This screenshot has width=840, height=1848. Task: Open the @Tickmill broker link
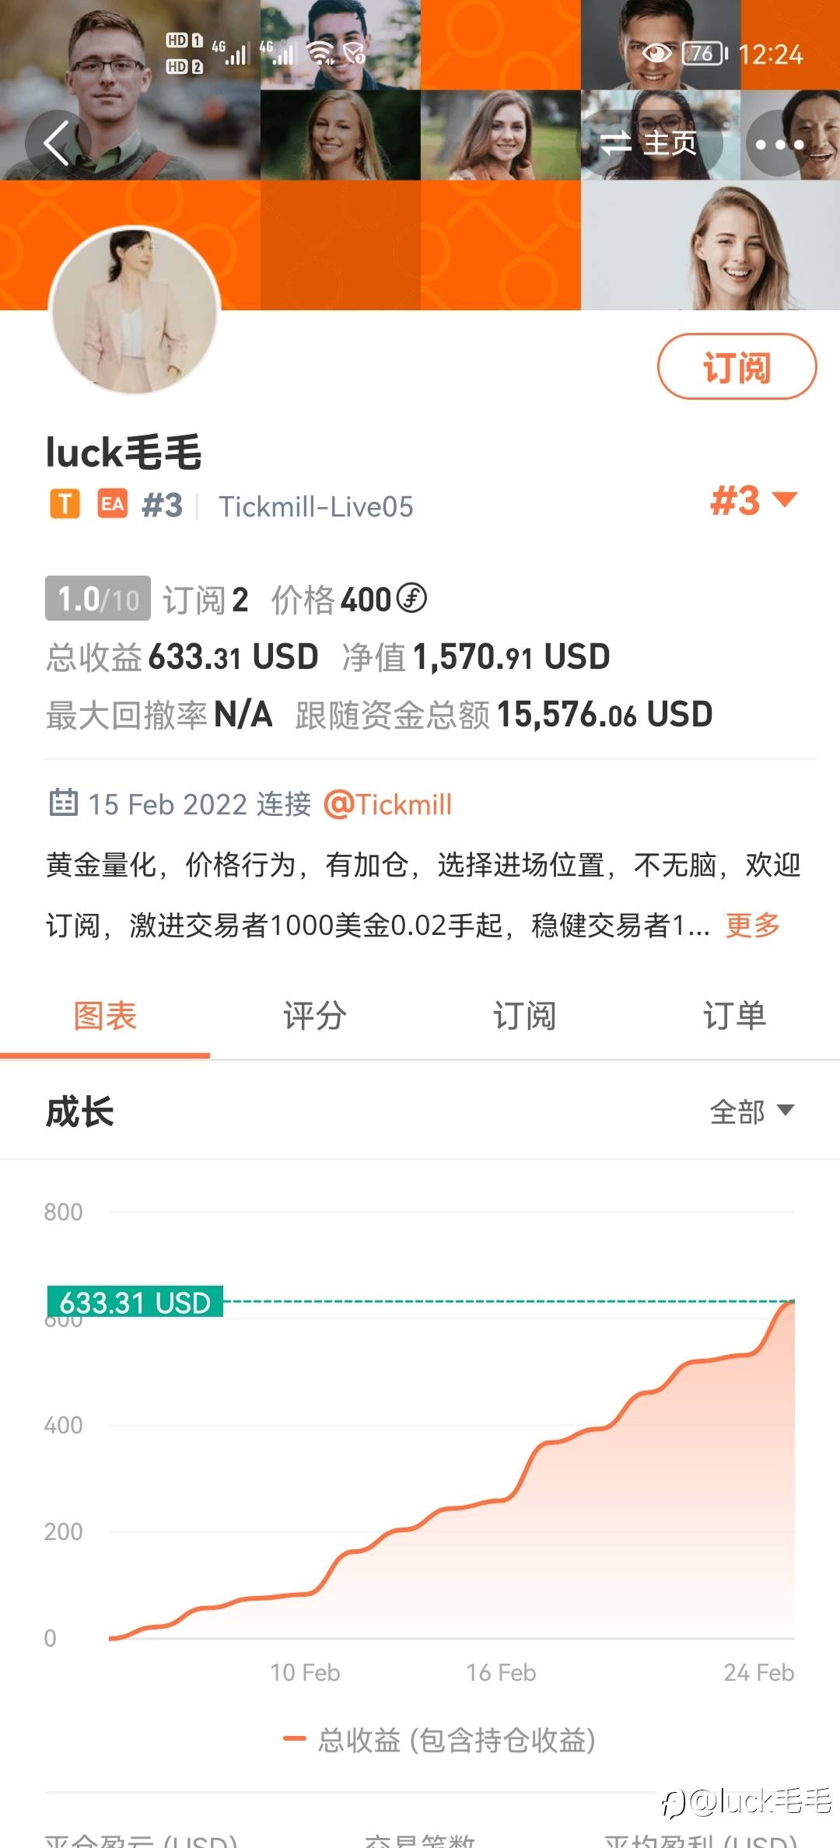387,804
